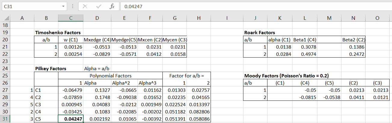This screenshot has width=392, height=123.
Task: Select the Polynomial Factors merged header cell
Action: pos(110,76)
